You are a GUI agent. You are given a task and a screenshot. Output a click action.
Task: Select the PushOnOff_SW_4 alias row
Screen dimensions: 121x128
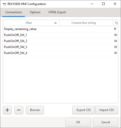click(x=60, y=53)
